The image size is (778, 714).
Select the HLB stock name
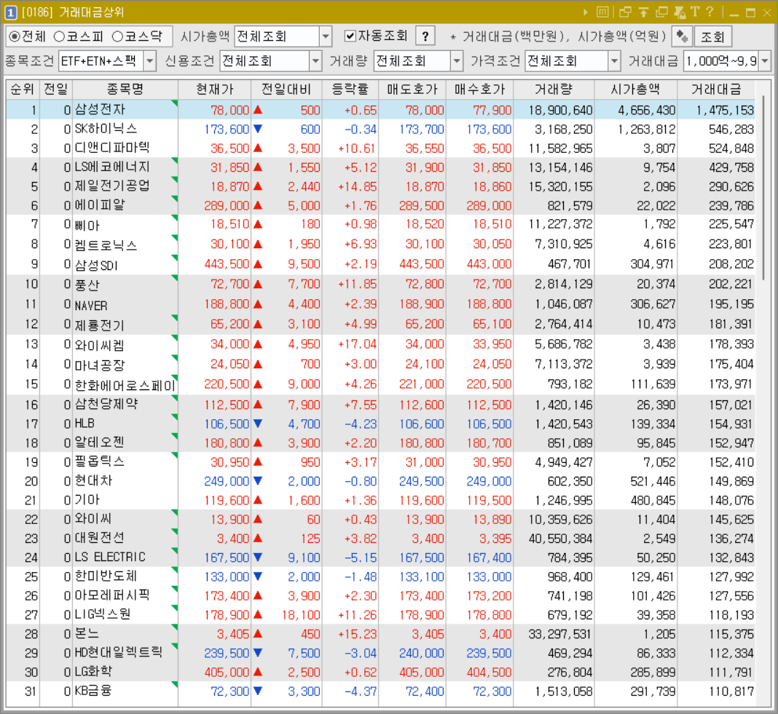tap(85, 424)
